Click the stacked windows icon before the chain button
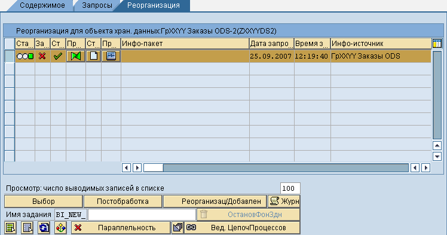This screenshot has height=235, width=447. click(x=177, y=228)
